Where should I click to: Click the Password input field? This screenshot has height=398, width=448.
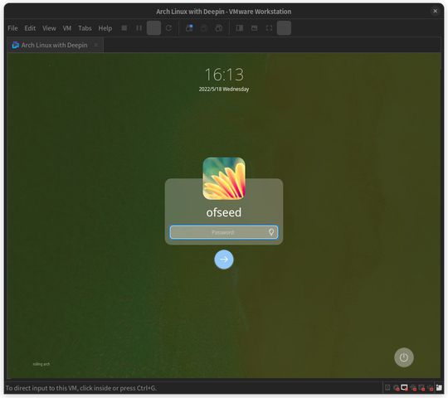tap(224, 232)
